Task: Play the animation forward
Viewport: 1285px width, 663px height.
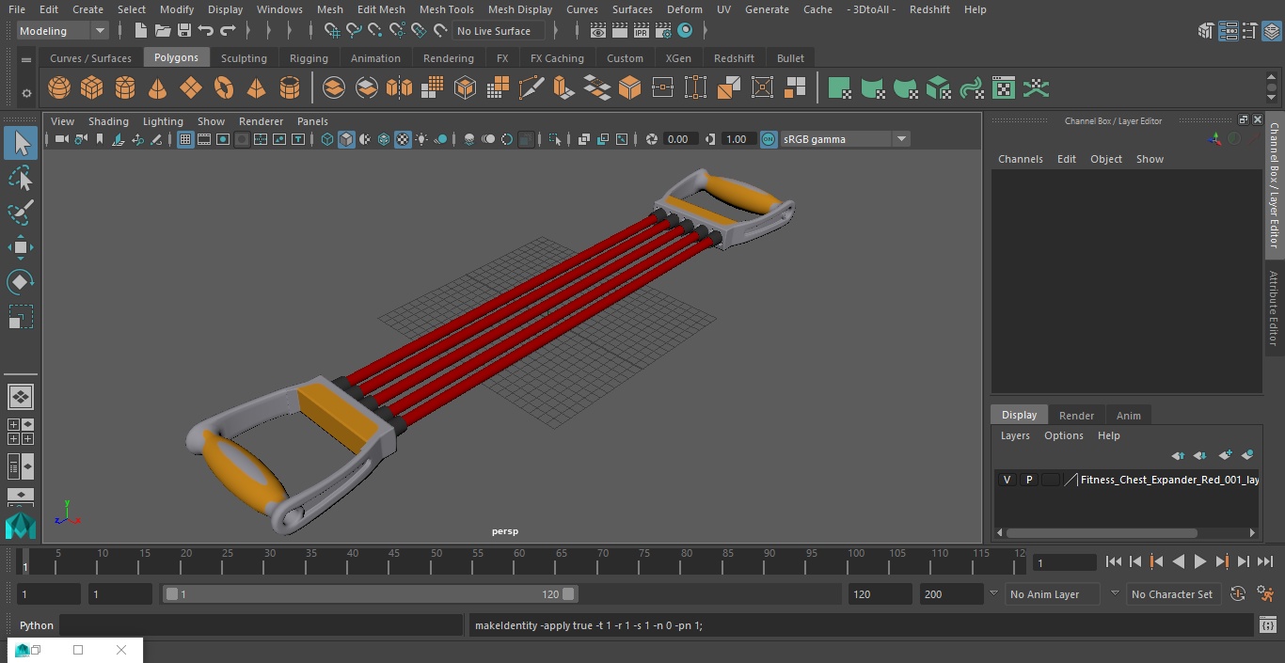Action: [x=1200, y=561]
